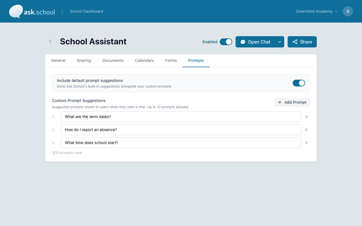Screen dimensions: 362x226
Task: Select the Prompts tab
Action: pos(196,60)
